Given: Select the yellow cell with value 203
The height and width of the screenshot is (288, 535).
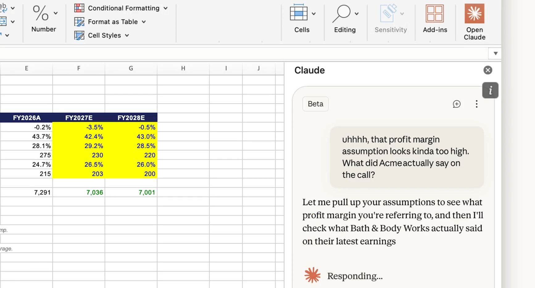Looking at the screenshot, I should 79,174.
